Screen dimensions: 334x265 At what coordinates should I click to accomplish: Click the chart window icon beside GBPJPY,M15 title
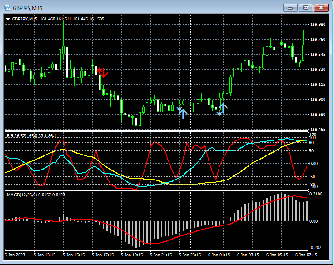pos(7,8)
